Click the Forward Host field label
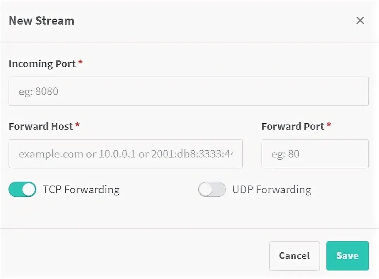The width and height of the screenshot is (379, 279). [x=41, y=126]
